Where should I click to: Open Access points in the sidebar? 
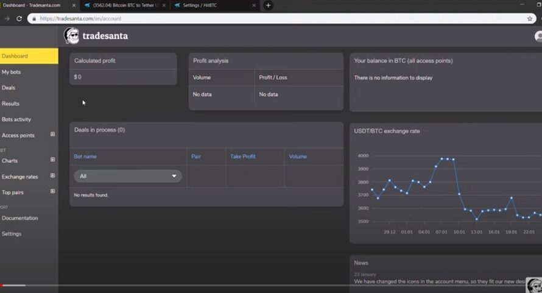(x=18, y=136)
